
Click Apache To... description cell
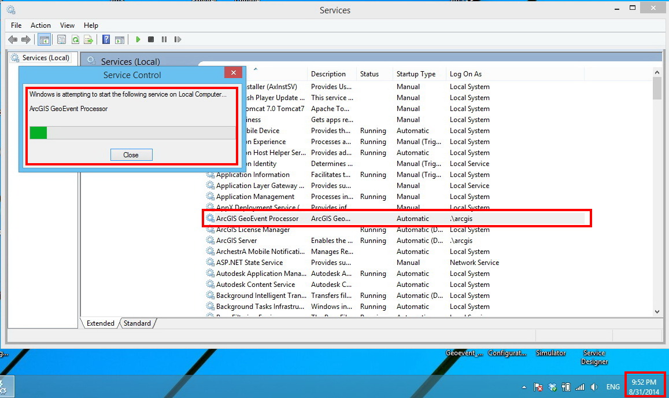pyautogui.click(x=330, y=109)
